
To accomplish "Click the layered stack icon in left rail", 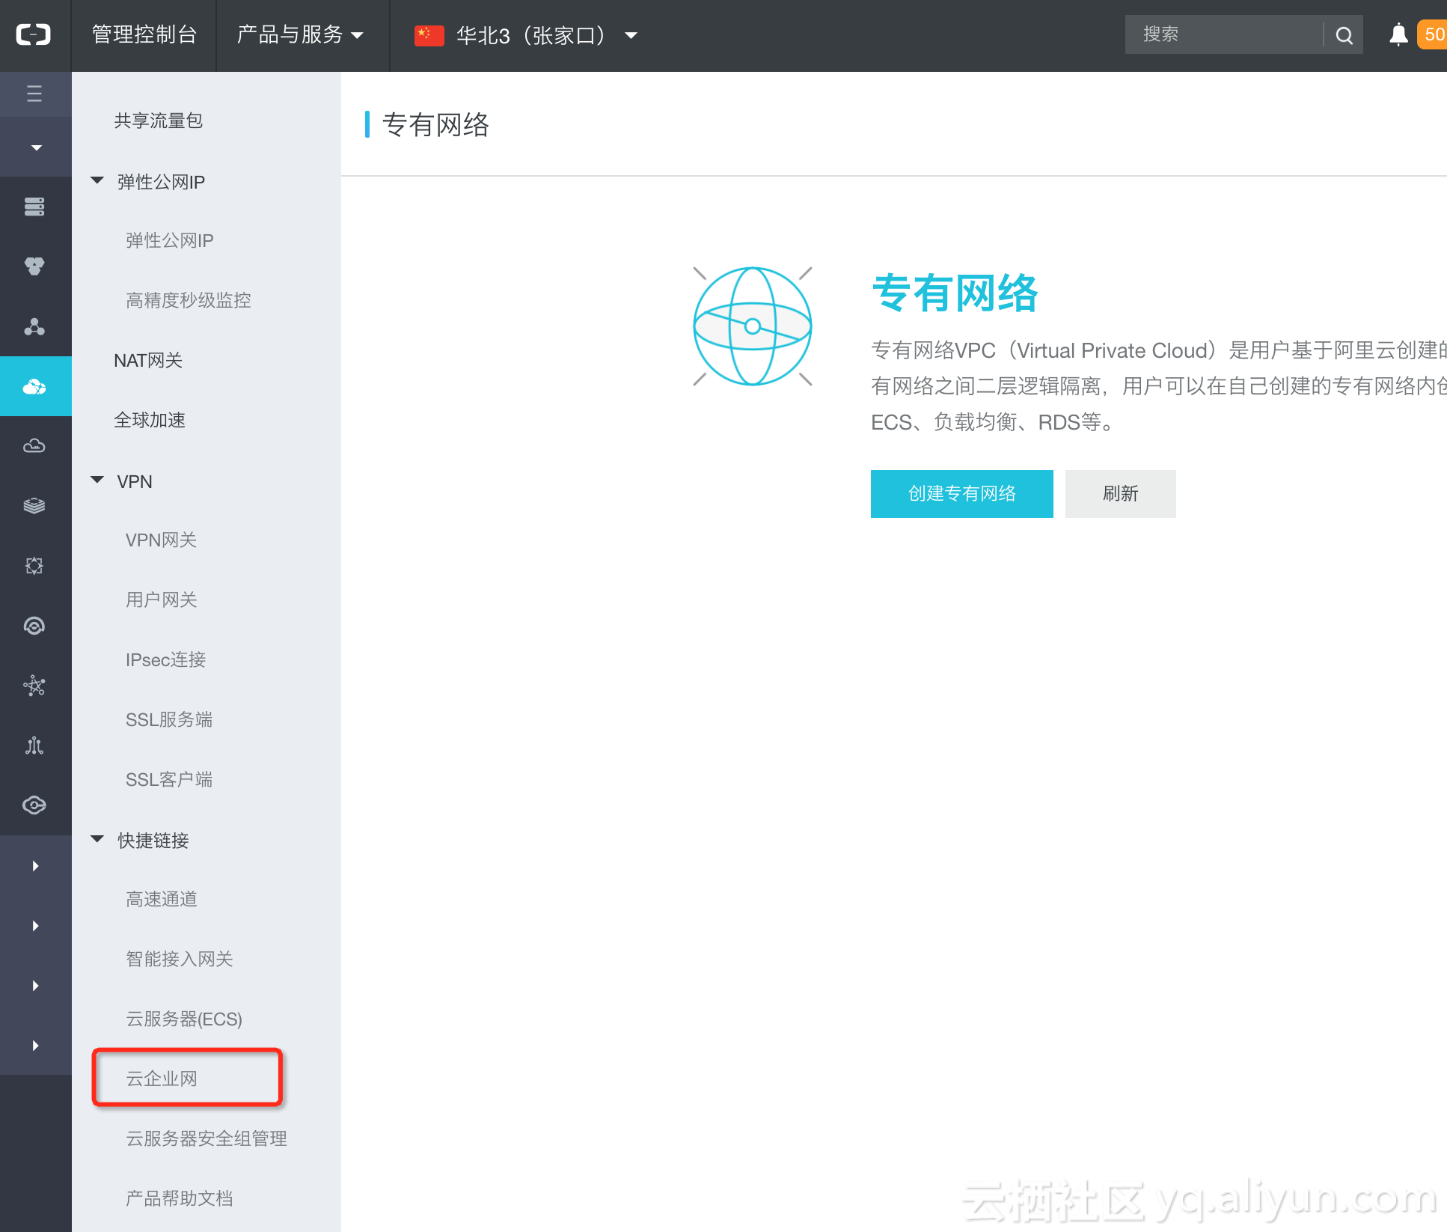I will [34, 506].
